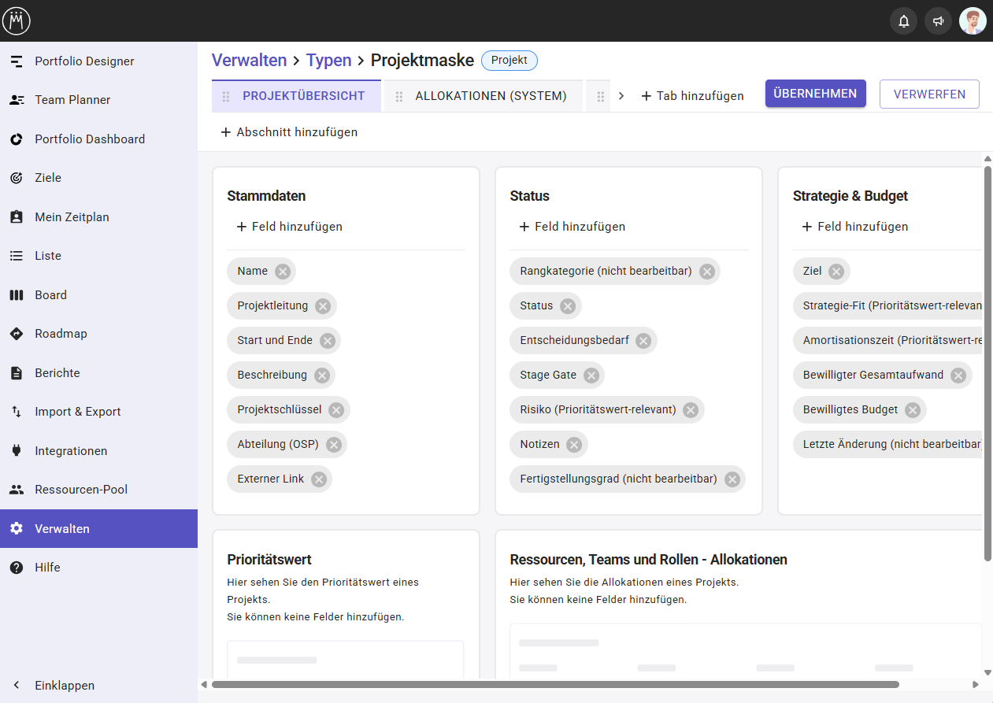Open the user avatar profile
The image size is (993, 703).
tap(973, 21)
